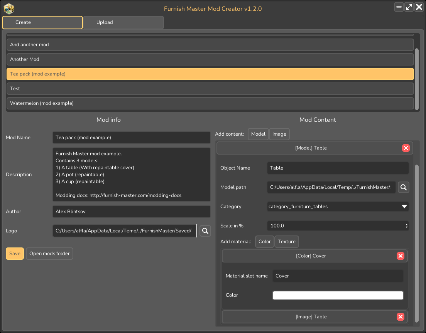
Task: Open mods folder
Action: (49, 254)
